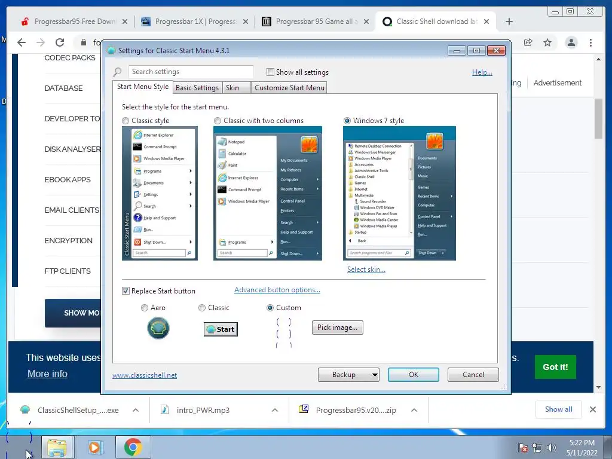Viewport: 612px width, 459px height.
Task: Click the clock in the taskbar
Action: 582,448
